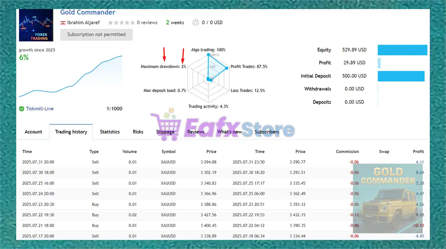Click the Initial Deposit blue bar
Screen dimensions: 446x249
pyautogui.click(x=401, y=76)
